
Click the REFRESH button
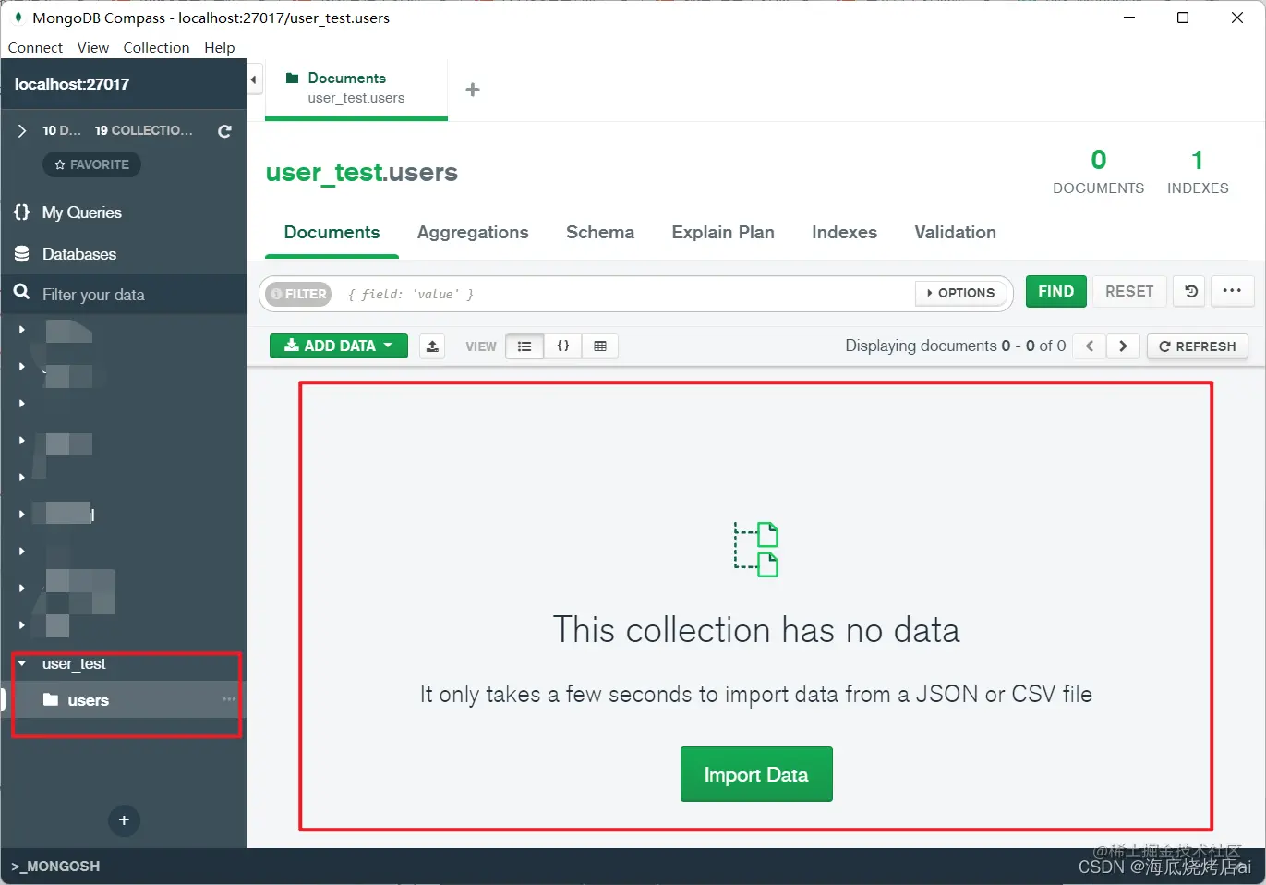click(1198, 346)
